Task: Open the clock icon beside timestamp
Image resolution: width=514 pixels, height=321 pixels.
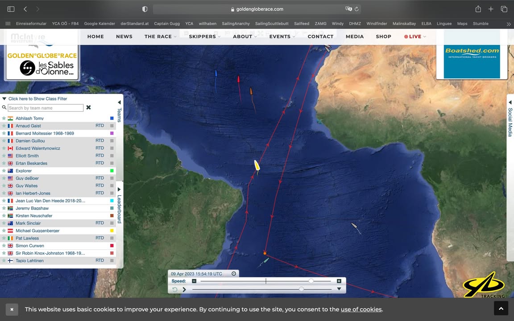Action: coord(234,273)
